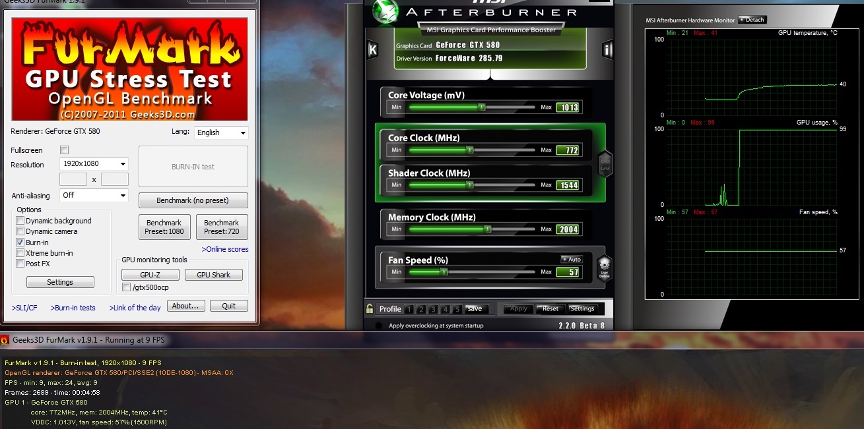The width and height of the screenshot is (864, 429).
Task: Click the Core Clock slider handle
Action: click(469, 150)
